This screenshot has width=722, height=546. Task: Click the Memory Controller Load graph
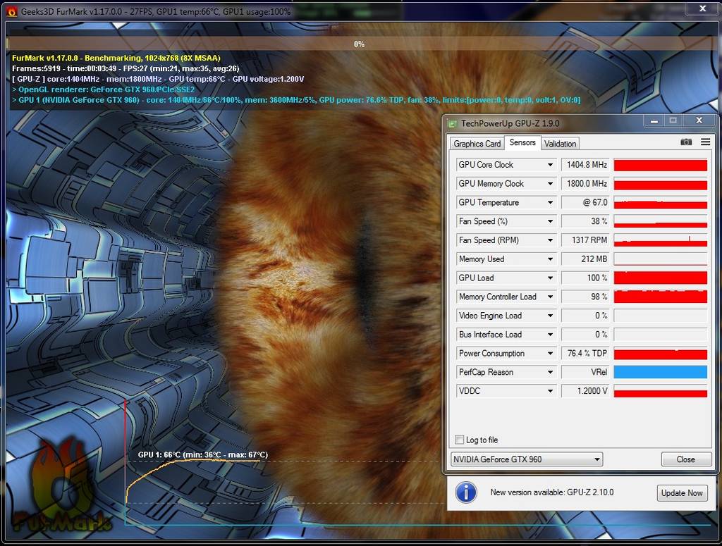(x=660, y=297)
